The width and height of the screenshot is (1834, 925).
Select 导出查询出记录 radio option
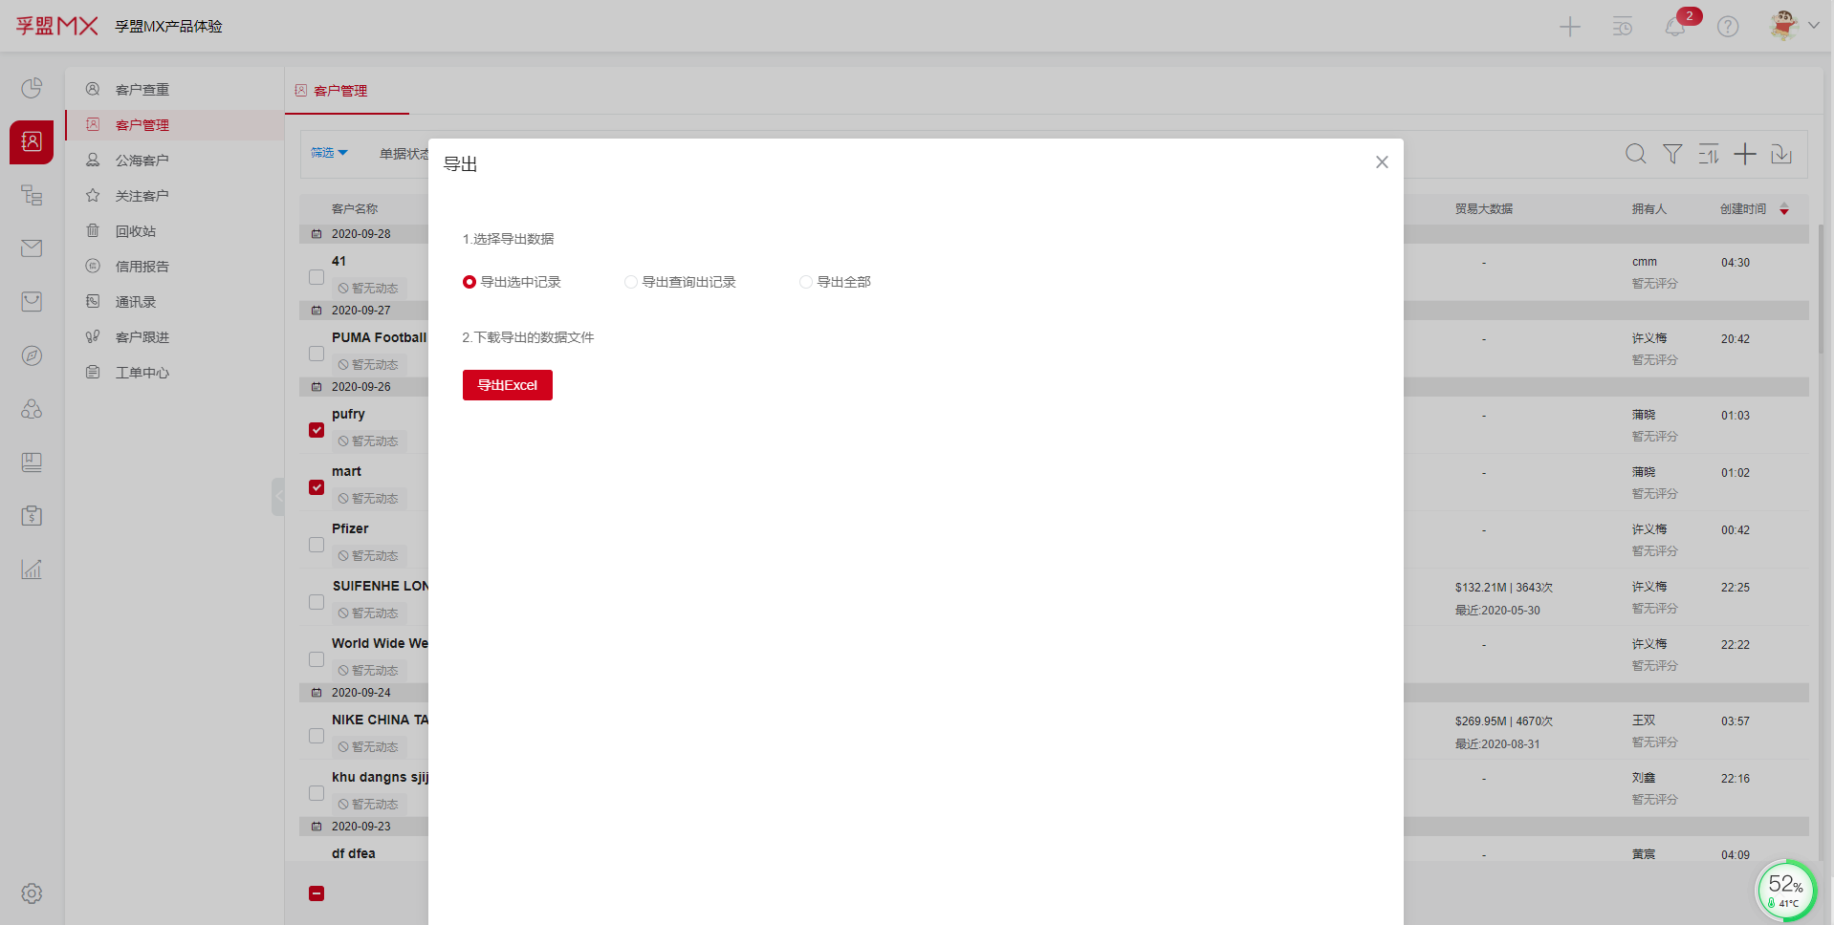click(631, 282)
